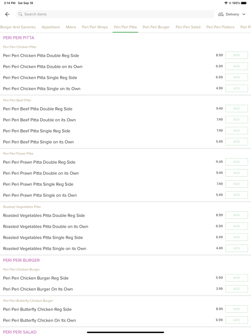
Task: Expand the Delivery dropdown chevron
Action: click(244, 14)
